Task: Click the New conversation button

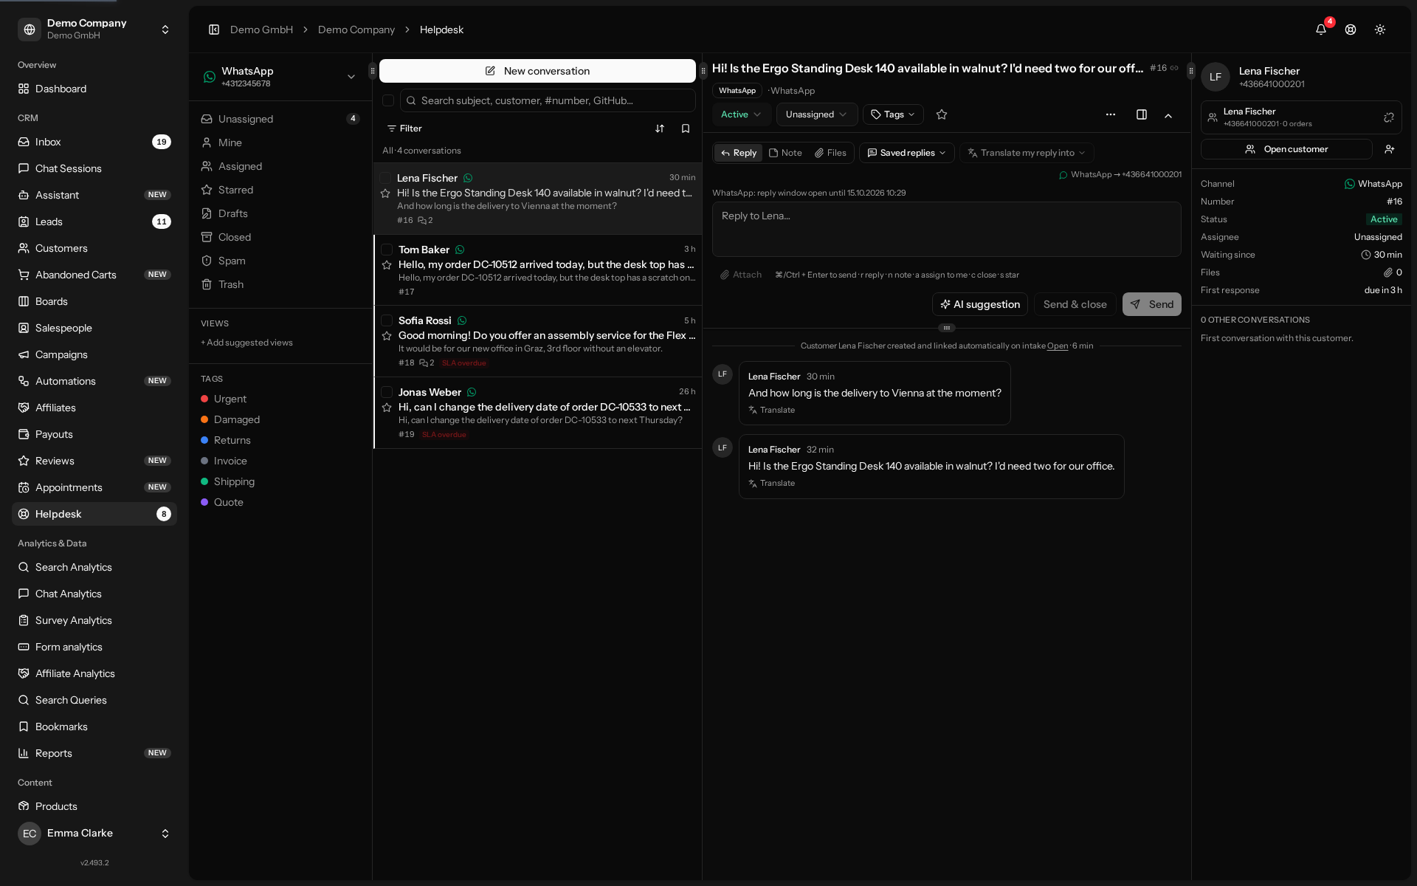Action: [537, 71]
